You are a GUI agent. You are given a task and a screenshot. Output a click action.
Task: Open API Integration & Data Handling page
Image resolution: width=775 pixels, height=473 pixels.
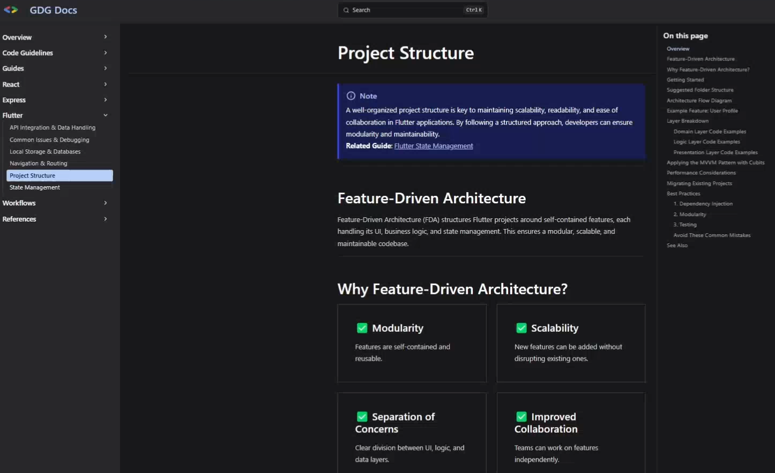[53, 128]
